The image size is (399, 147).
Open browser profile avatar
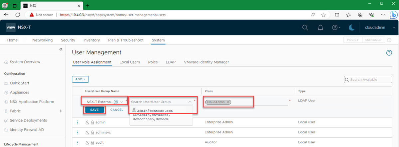tap(5, 5)
